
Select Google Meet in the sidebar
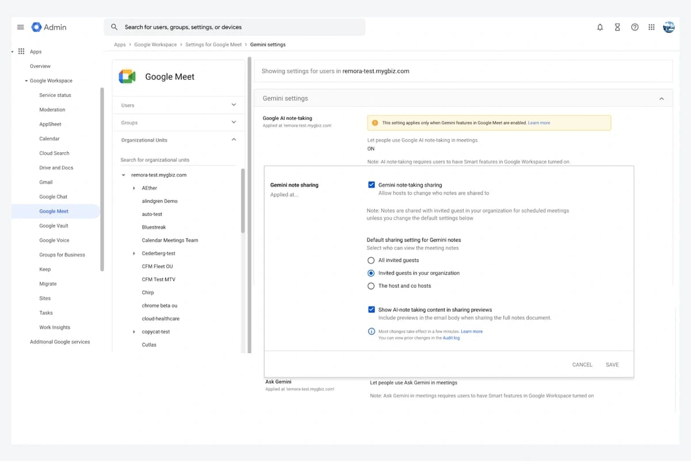[54, 211]
